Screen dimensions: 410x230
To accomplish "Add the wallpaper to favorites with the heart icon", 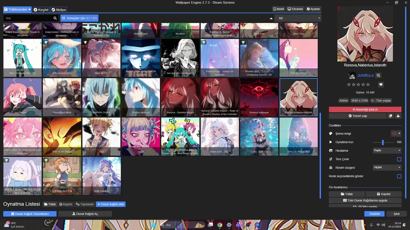I will (381, 85).
